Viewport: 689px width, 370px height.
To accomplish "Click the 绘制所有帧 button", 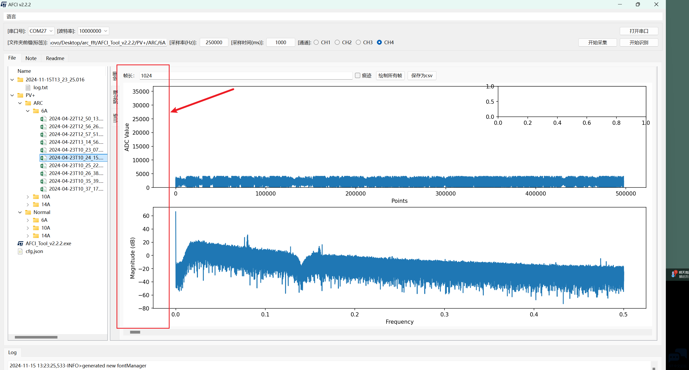I will point(390,75).
